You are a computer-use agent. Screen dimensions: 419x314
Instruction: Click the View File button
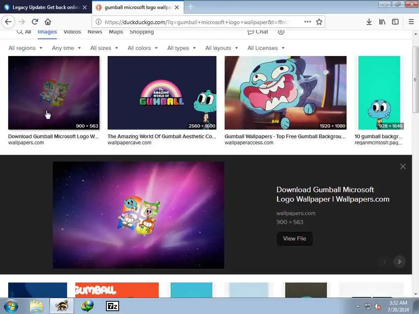pyautogui.click(x=295, y=239)
